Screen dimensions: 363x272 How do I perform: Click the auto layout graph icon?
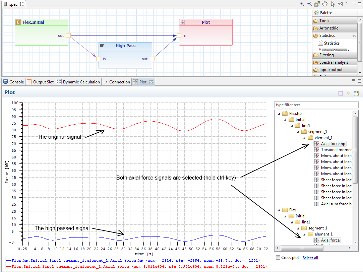point(340,4)
